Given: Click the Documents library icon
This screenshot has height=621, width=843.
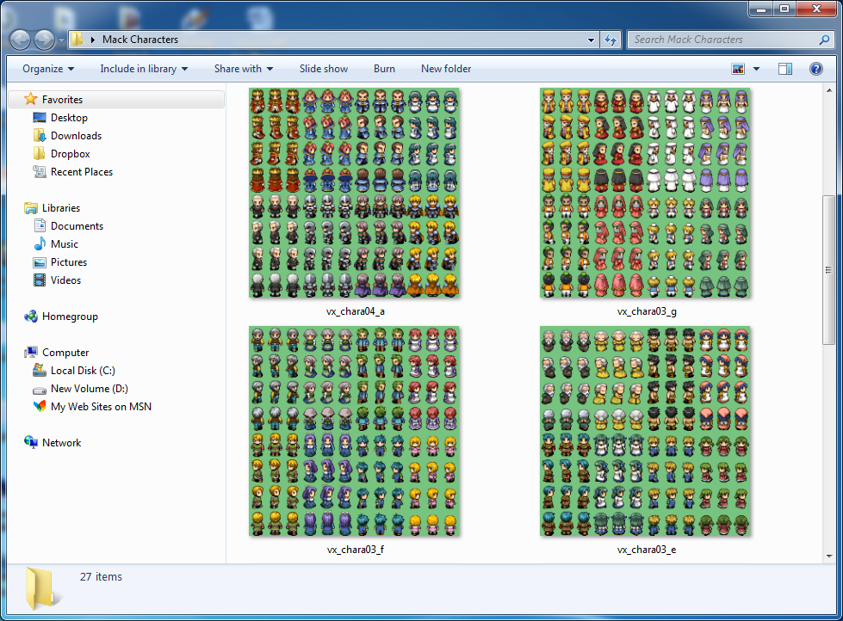Looking at the screenshot, I should point(40,225).
